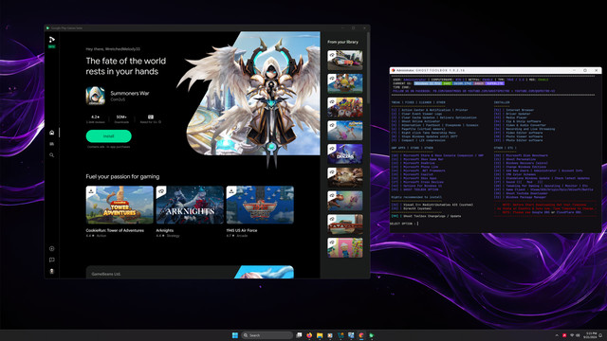Open CookieRun: Tower of Adventures title

[115, 230]
